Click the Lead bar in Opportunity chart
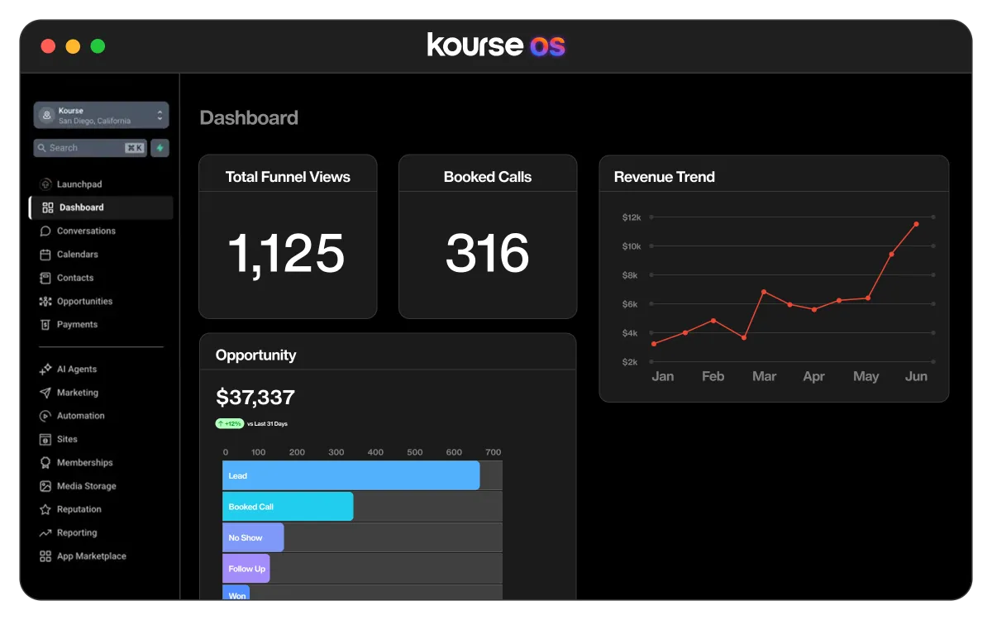Image resolution: width=992 pixels, height=620 pixels. [x=351, y=475]
